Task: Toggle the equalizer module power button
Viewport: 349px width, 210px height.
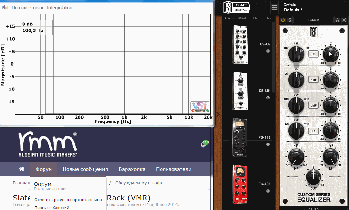Action: pyautogui.click(x=283, y=20)
